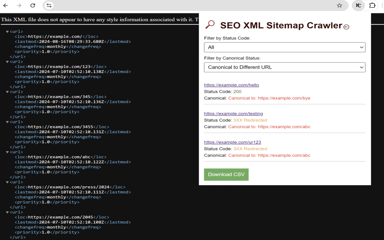This screenshot has height=240, width=384.
Task: Click the small KC badge beside the title
Action: [346, 27]
